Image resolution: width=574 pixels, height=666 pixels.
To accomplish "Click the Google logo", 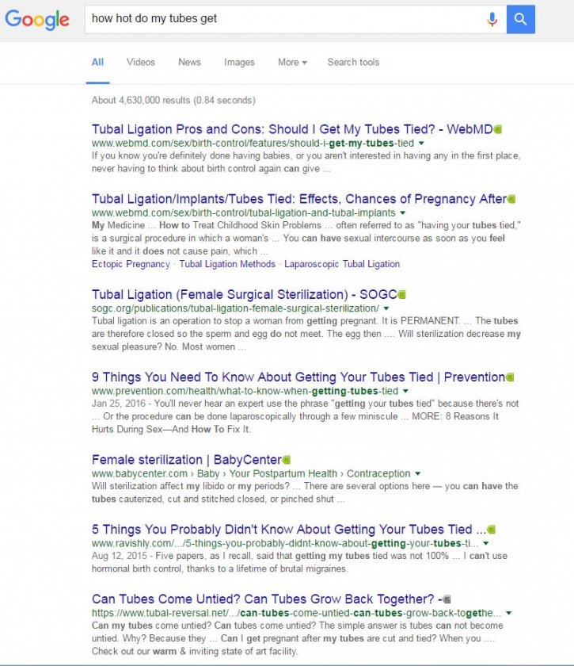I will (x=37, y=20).
